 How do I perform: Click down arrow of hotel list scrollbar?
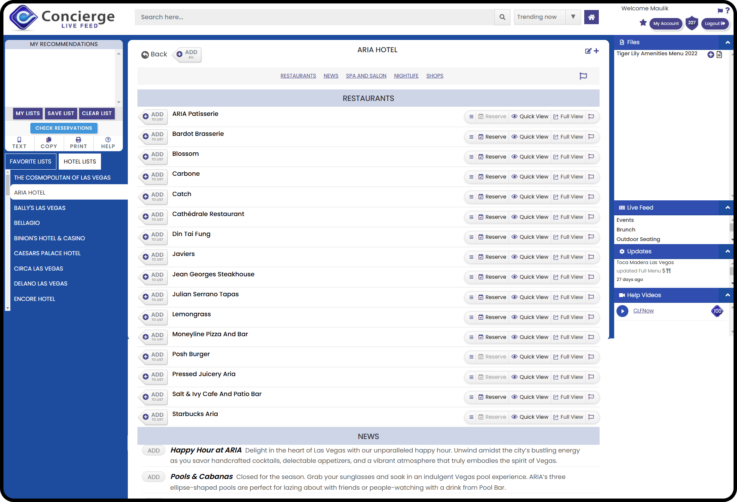coord(7,308)
